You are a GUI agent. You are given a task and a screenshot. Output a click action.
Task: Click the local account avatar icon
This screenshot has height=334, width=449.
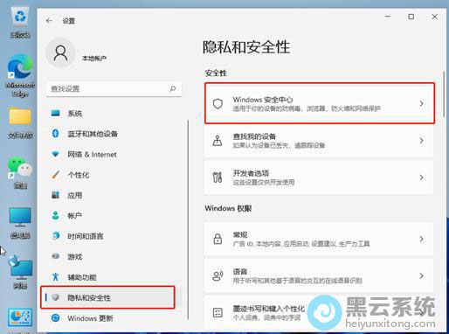pyautogui.click(x=60, y=53)
